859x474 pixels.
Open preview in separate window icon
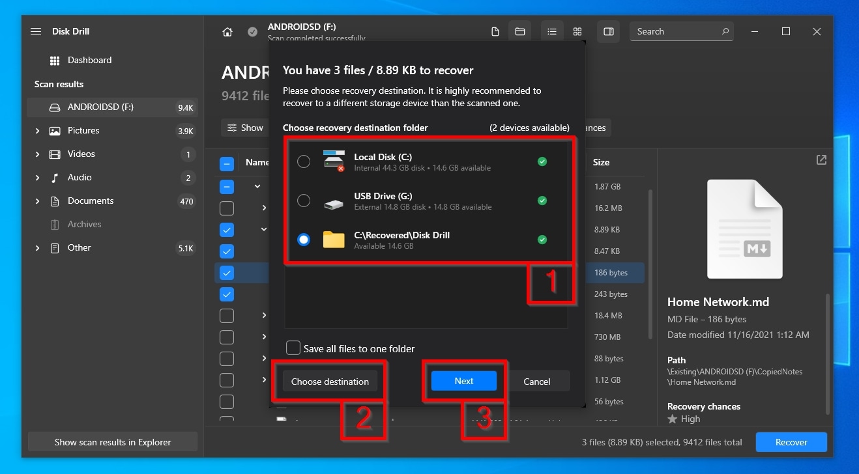click(821, 160)
